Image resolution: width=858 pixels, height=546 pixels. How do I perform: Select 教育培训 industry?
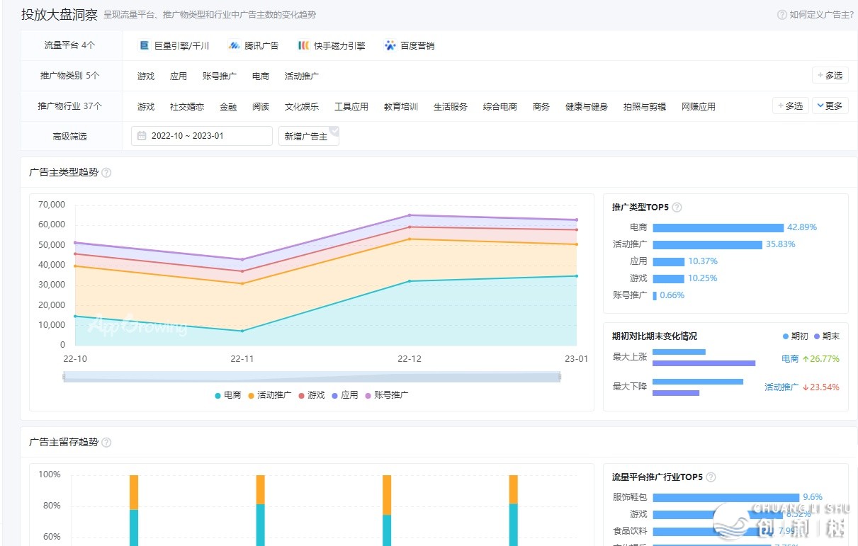[401, 107]
